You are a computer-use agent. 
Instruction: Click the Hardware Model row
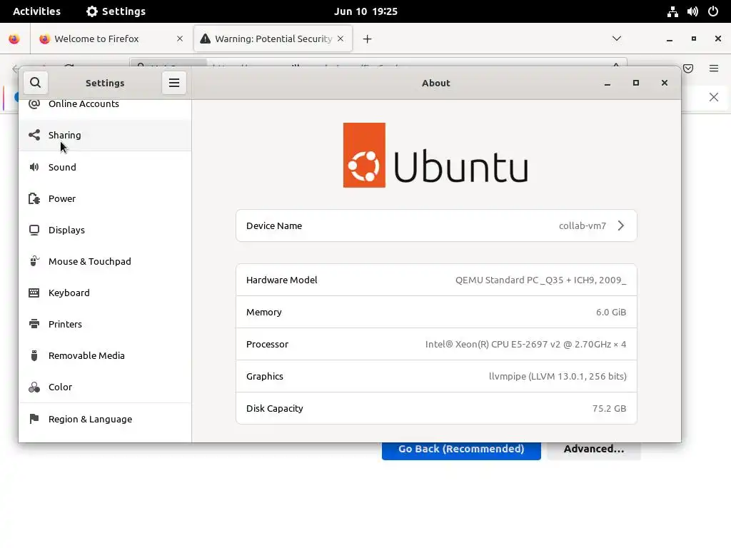[436, 280]
